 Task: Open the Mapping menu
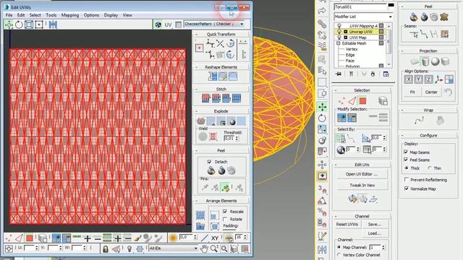click(x=70, y=15)
